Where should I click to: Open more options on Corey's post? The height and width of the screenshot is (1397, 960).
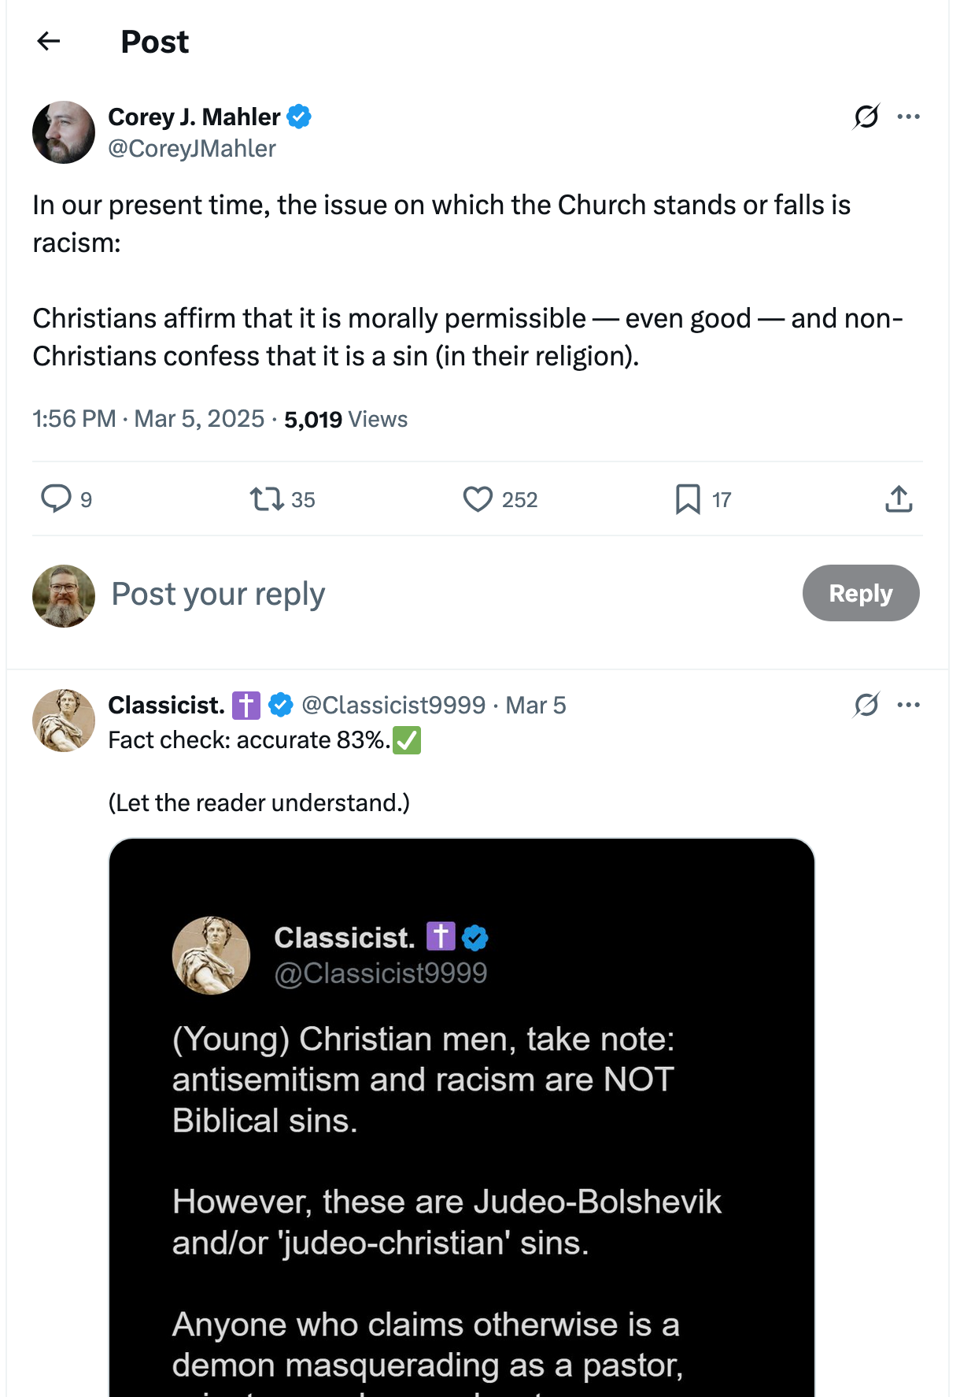click(909, 117)
